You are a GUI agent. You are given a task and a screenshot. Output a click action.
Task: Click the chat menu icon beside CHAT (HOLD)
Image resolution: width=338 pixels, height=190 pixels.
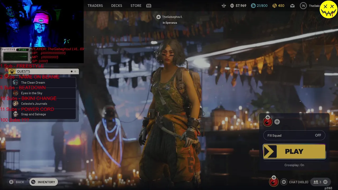284,182
